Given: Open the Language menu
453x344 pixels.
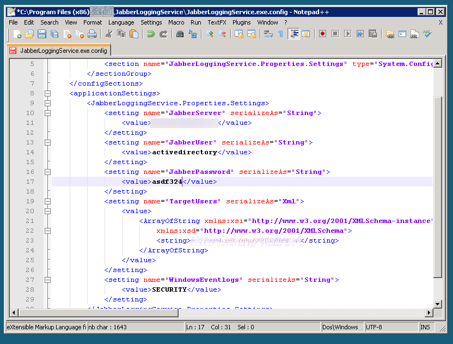Looking at the screenshot, I should 121,22.
